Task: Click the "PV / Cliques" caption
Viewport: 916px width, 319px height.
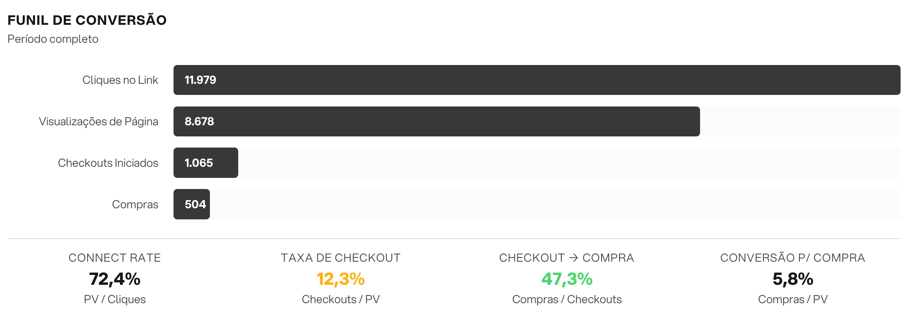Action: pyautogui.click(x=114, y=299)
